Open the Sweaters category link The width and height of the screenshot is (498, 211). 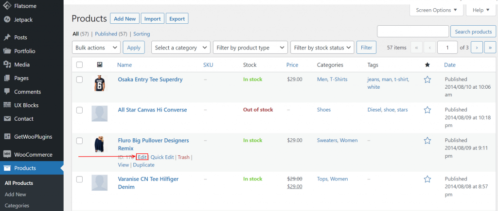(x=327, y=140)
